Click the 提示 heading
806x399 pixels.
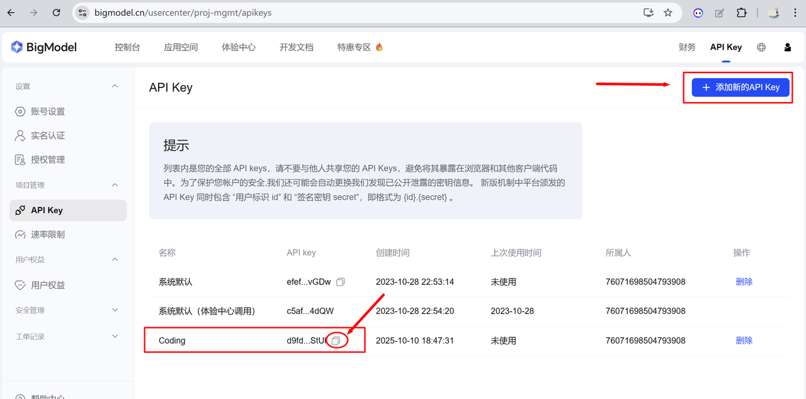[176, 146]
